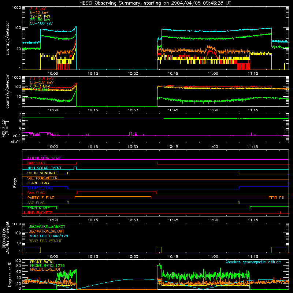Image resolution: width=293 pixels, height=293 pixels.
Task: Click the DECIMATION_WEIGHT legend label
Action: 47,231
